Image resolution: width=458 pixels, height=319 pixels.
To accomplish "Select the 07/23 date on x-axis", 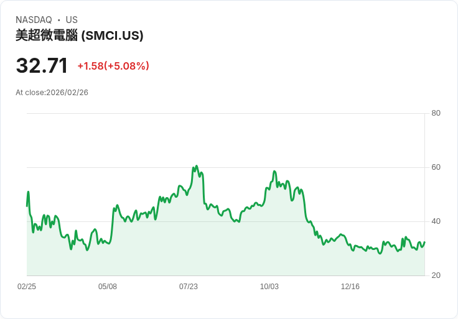I will (189, 287).
